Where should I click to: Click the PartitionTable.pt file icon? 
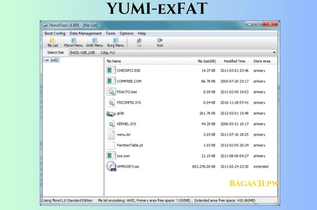tap(111, 145)
